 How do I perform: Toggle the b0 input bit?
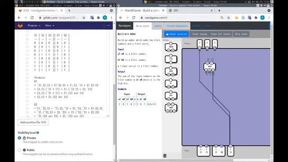[x=222, y=152]
